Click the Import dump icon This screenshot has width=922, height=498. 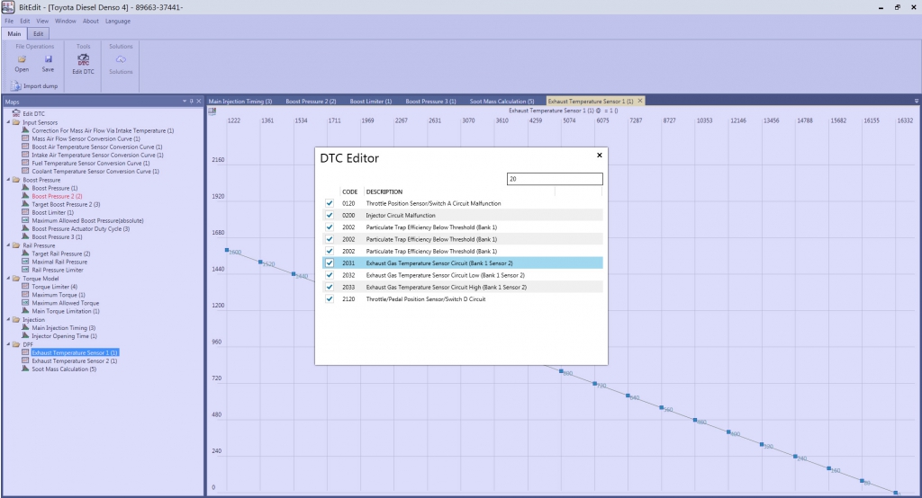click(15, 85)
